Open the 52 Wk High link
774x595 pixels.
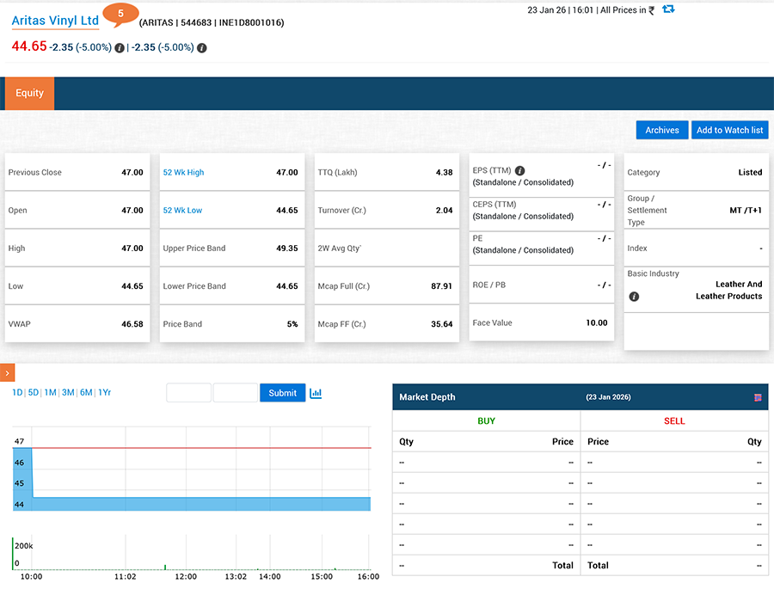(183, 173)
